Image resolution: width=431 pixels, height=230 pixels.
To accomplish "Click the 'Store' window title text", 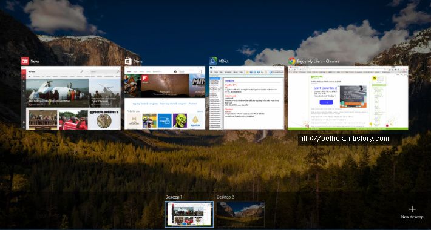I will [138, 61].
